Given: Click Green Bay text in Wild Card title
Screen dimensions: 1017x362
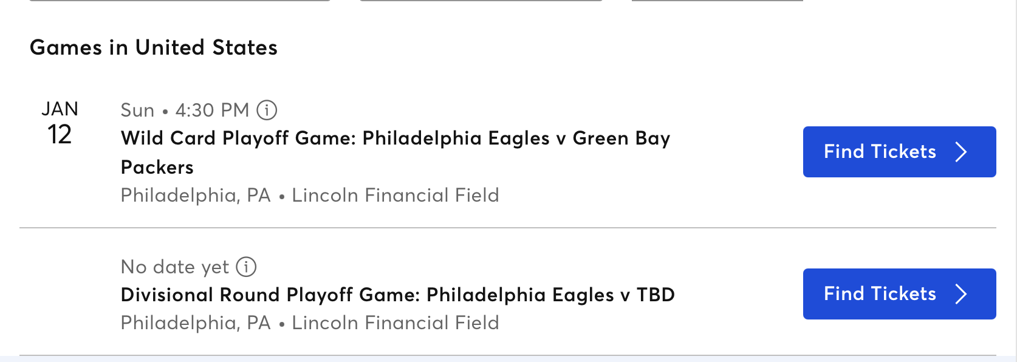Looking at the screenshot, I should coord(621,138).
